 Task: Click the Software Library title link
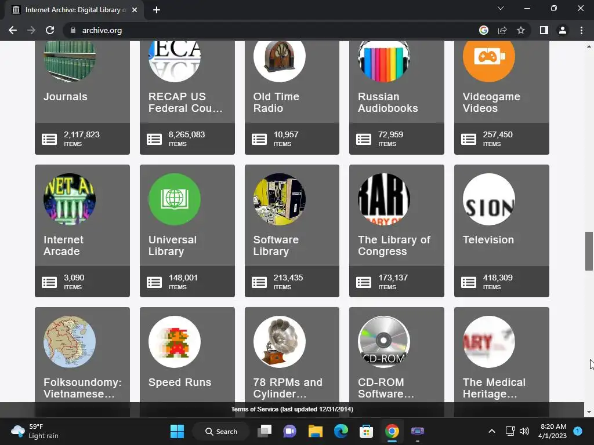coord(276,245)
